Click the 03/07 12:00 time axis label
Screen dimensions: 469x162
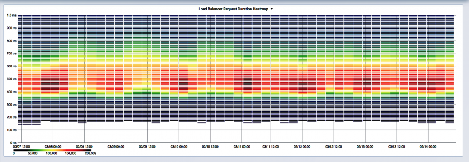22,147
